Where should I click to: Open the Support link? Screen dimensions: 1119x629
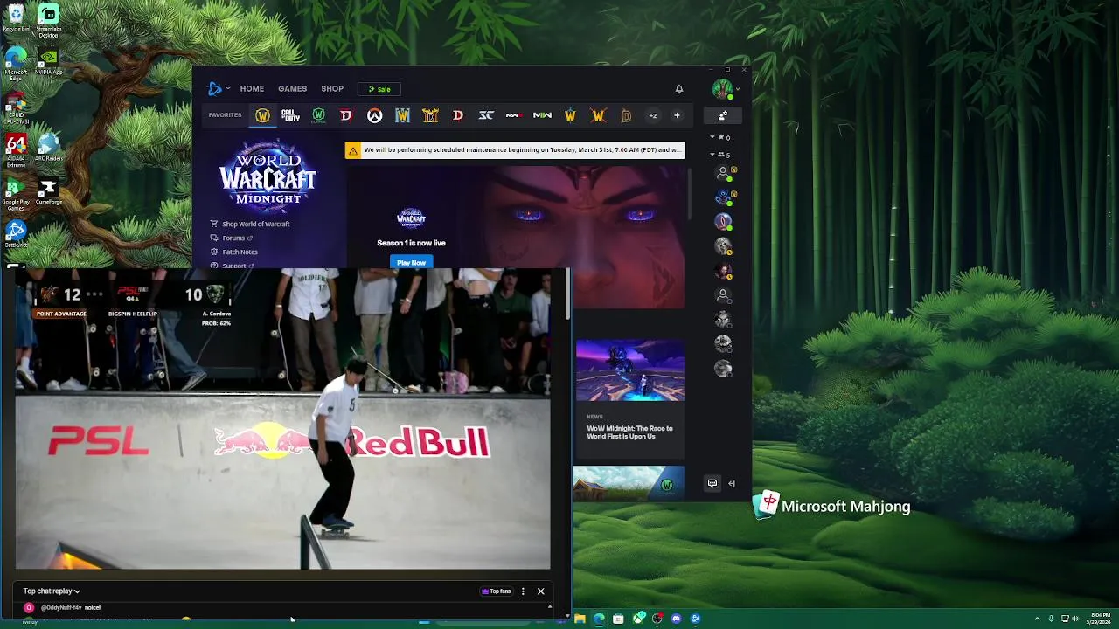[232, 265]
